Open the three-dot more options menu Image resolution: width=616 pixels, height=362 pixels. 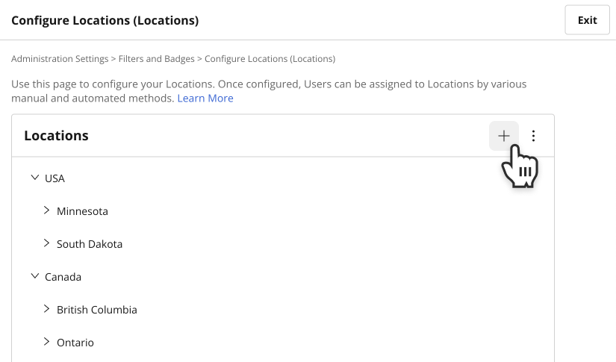tap(533, 136)
